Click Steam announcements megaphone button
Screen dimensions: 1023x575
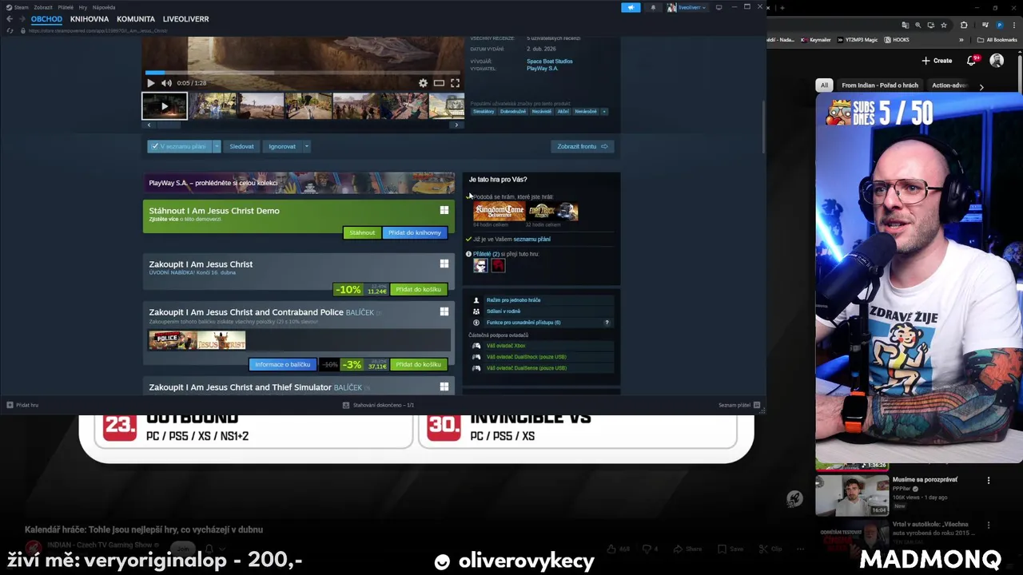pos(631,7)
